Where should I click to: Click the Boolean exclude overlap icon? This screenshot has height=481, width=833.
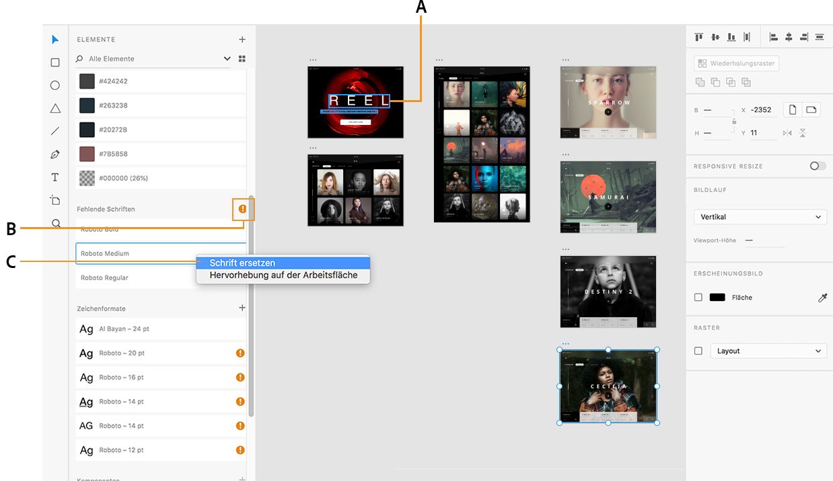(x=746, y=82)
